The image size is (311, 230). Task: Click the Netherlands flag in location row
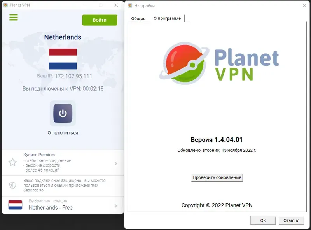(15, 205)
